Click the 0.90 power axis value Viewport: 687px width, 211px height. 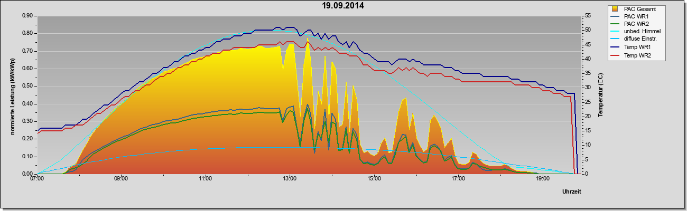pyautogui.click(x=27, y=16)
